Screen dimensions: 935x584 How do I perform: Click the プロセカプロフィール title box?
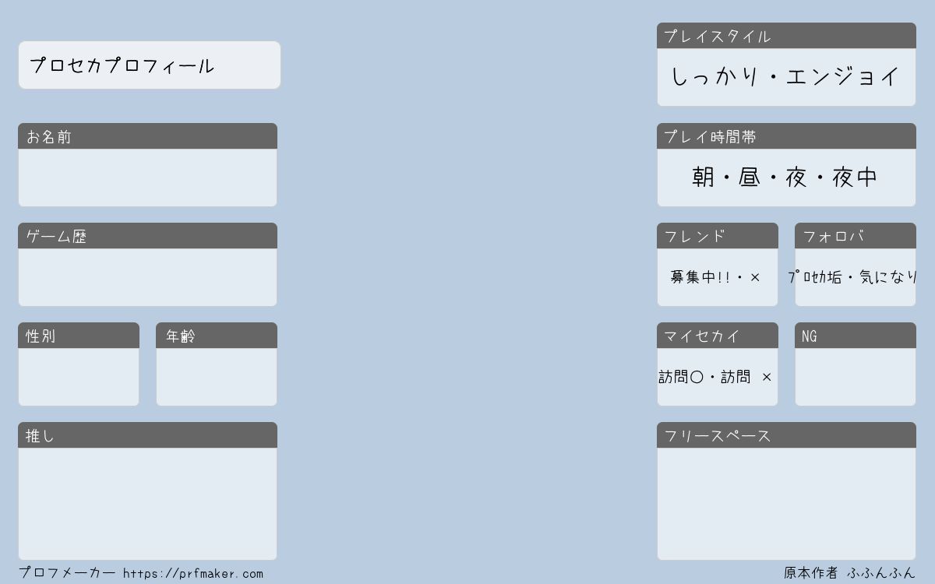pyautogui.click(x=150, y=65)
